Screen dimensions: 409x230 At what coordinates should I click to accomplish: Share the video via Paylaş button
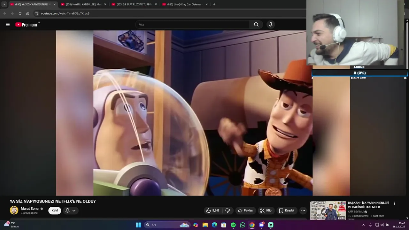(245, 211)
